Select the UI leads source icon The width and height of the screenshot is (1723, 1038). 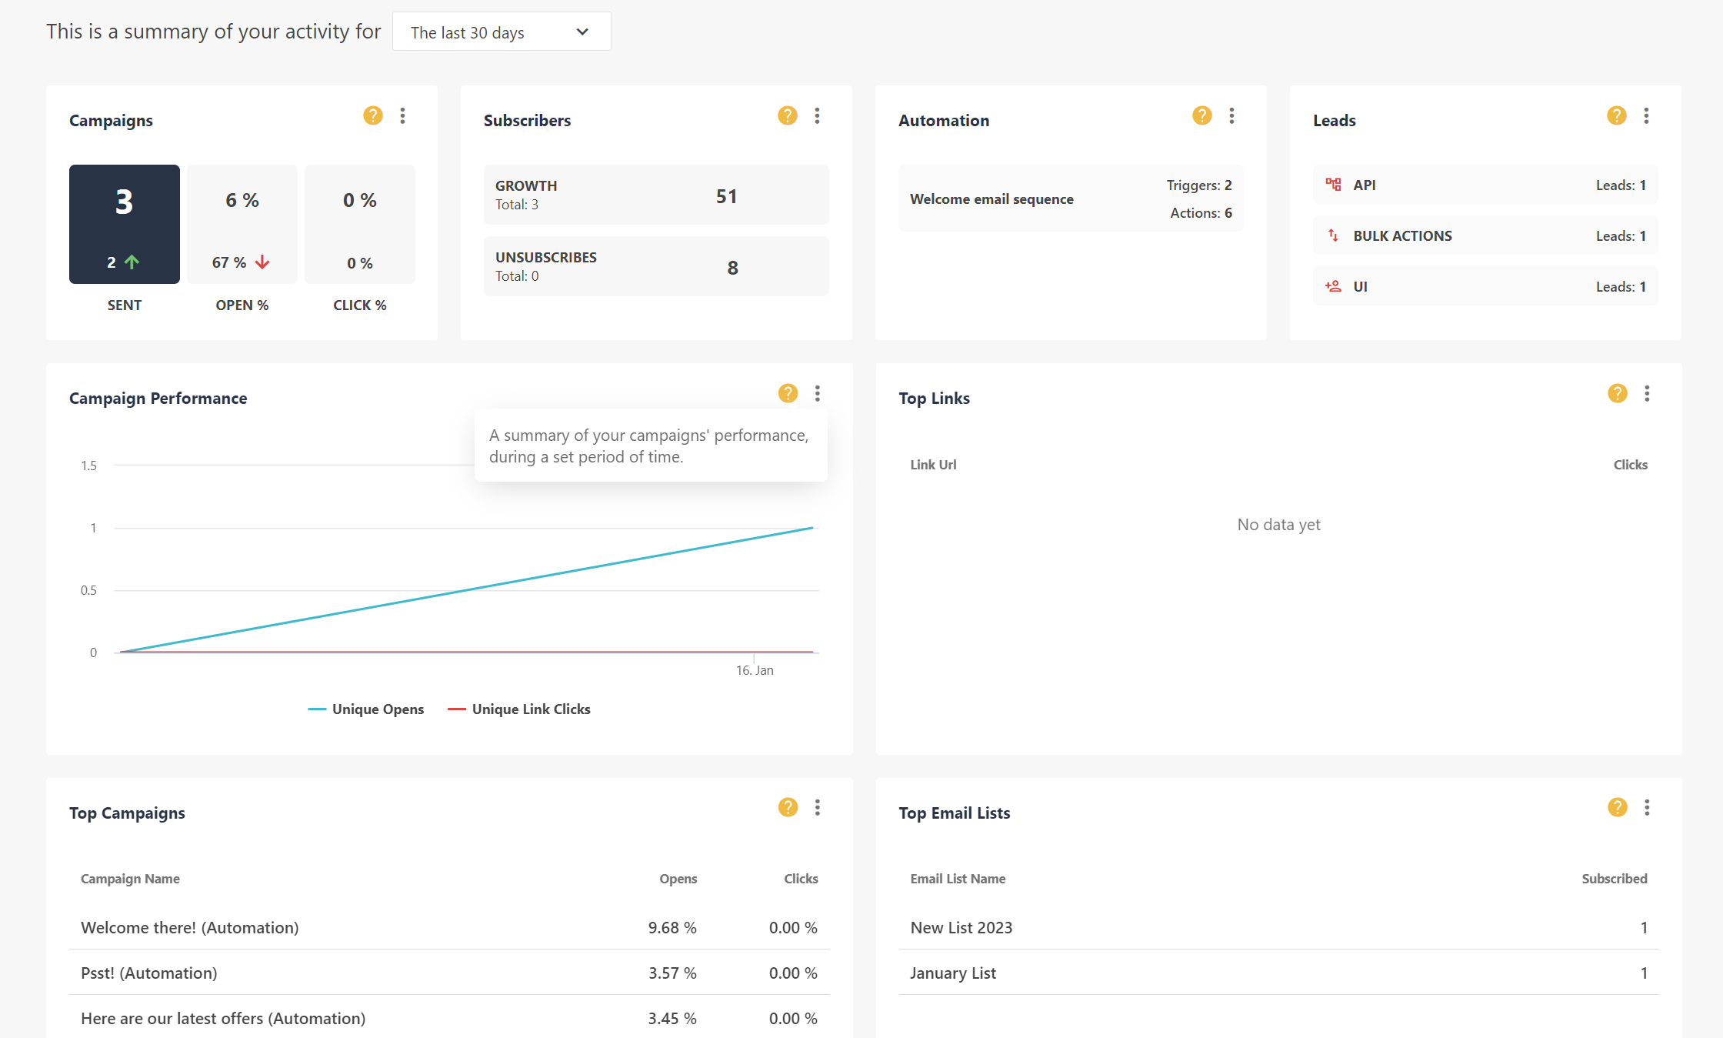(1333, 285)
